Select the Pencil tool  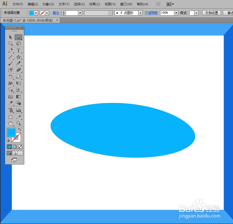tap(18, 64)
